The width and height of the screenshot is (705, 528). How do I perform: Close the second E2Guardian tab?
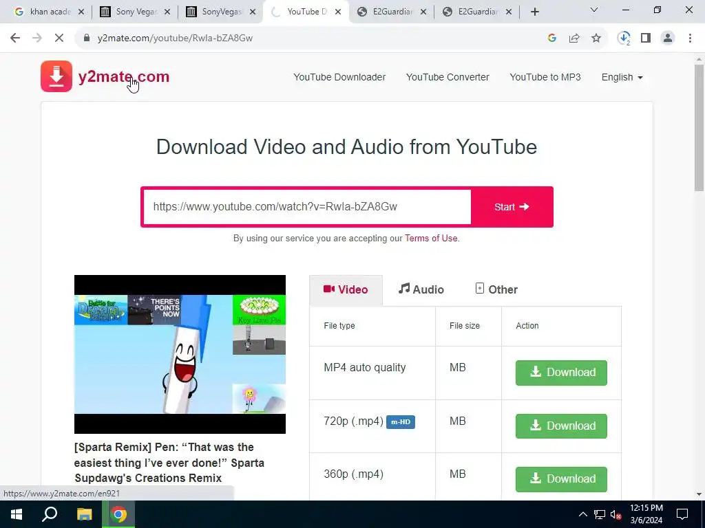tap(509, 12)
